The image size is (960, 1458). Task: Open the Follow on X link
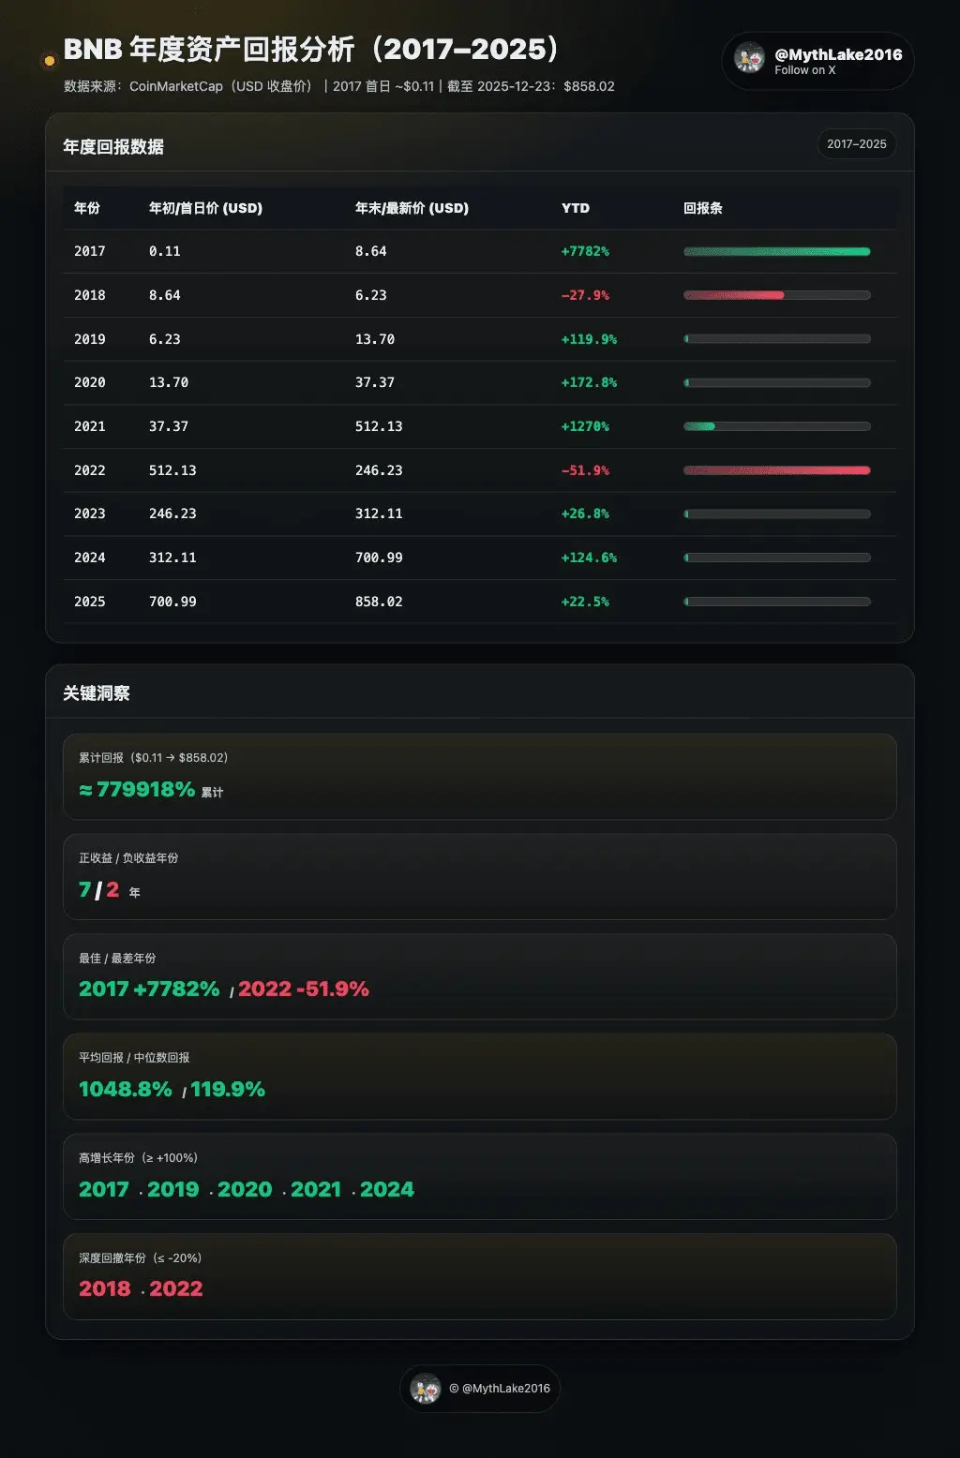(804, 70)
